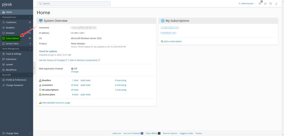Image resolution: width=284 pixels, height=136 pixels.
Task: Click the Plesk logo
Action: coord(7,4)
